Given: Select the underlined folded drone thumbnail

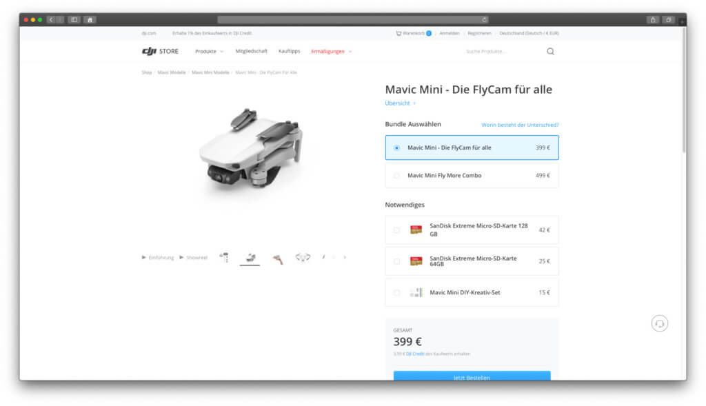Looking at the screenshot, I should pyautogui.click(x=250, y=258).
